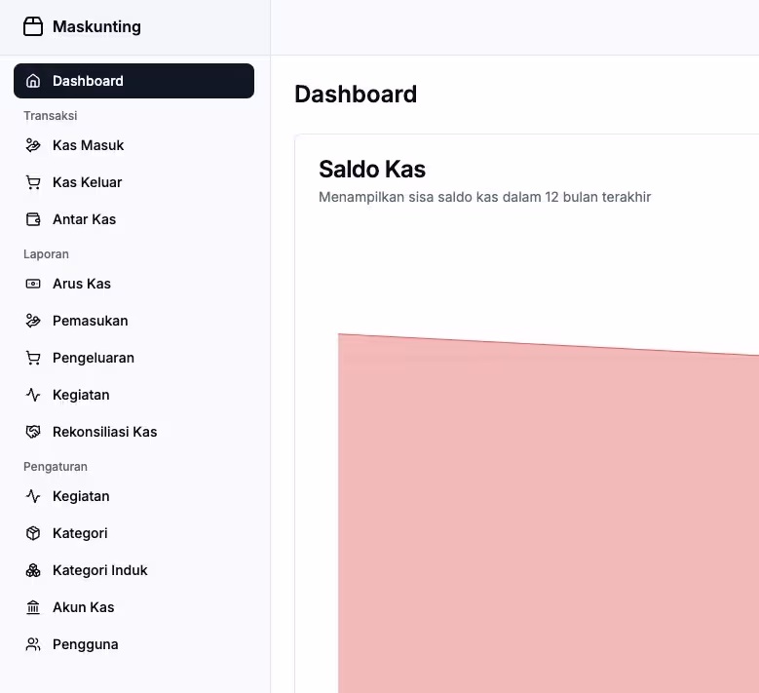The height and width of the screenshot is (693, 759).
Task: Open the Akun Kas label
Action: (x=83, y=607)
